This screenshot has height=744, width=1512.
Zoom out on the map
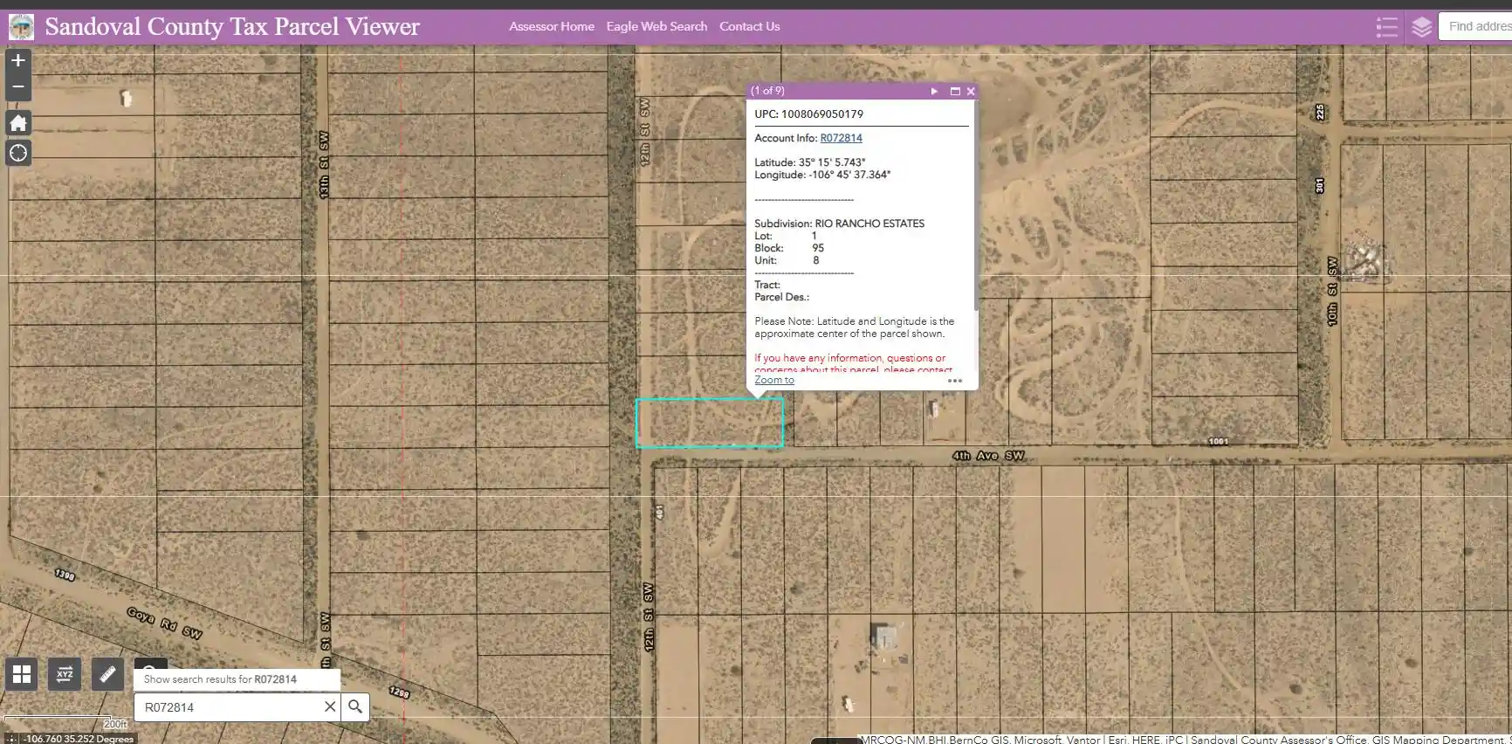[x=18, y=86]
